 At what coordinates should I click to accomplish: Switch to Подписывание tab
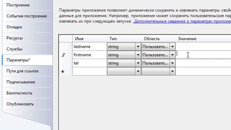tap(27, 82)
